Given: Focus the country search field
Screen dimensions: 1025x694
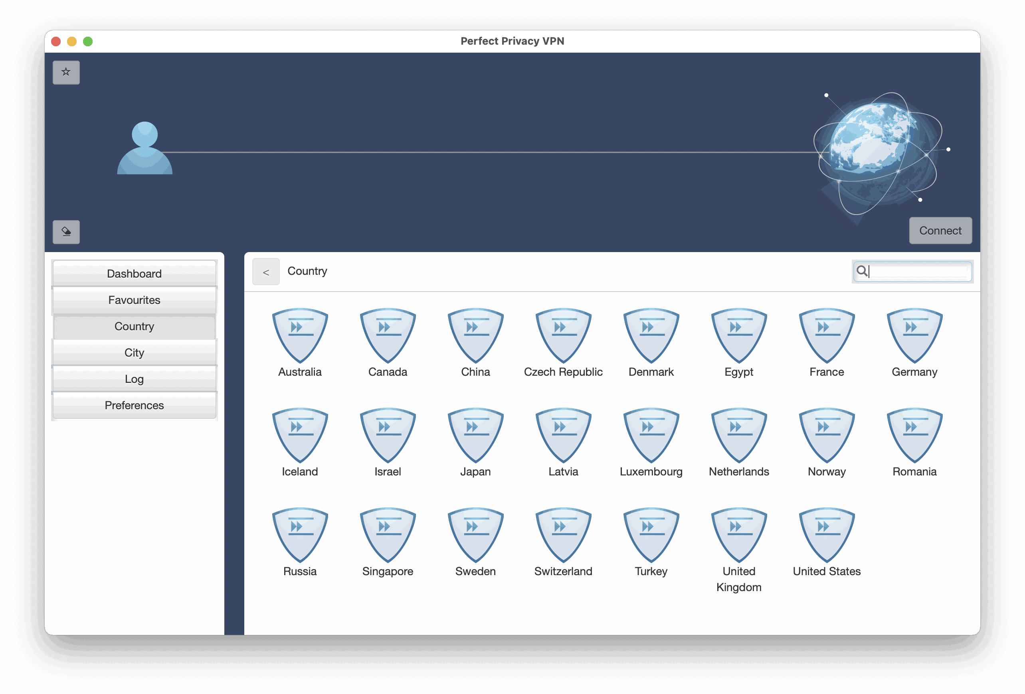Looking at the screenshot, I should pyautogui.click(x=912, y=271).
